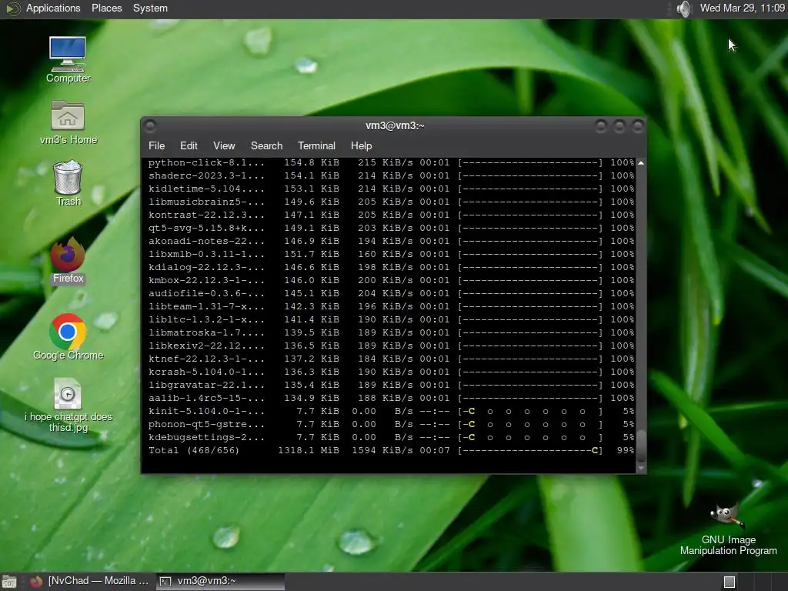Click the libxmlb-0.3.11-1... row
Viewport: 788px width, 591px height.
click(391, 254)
